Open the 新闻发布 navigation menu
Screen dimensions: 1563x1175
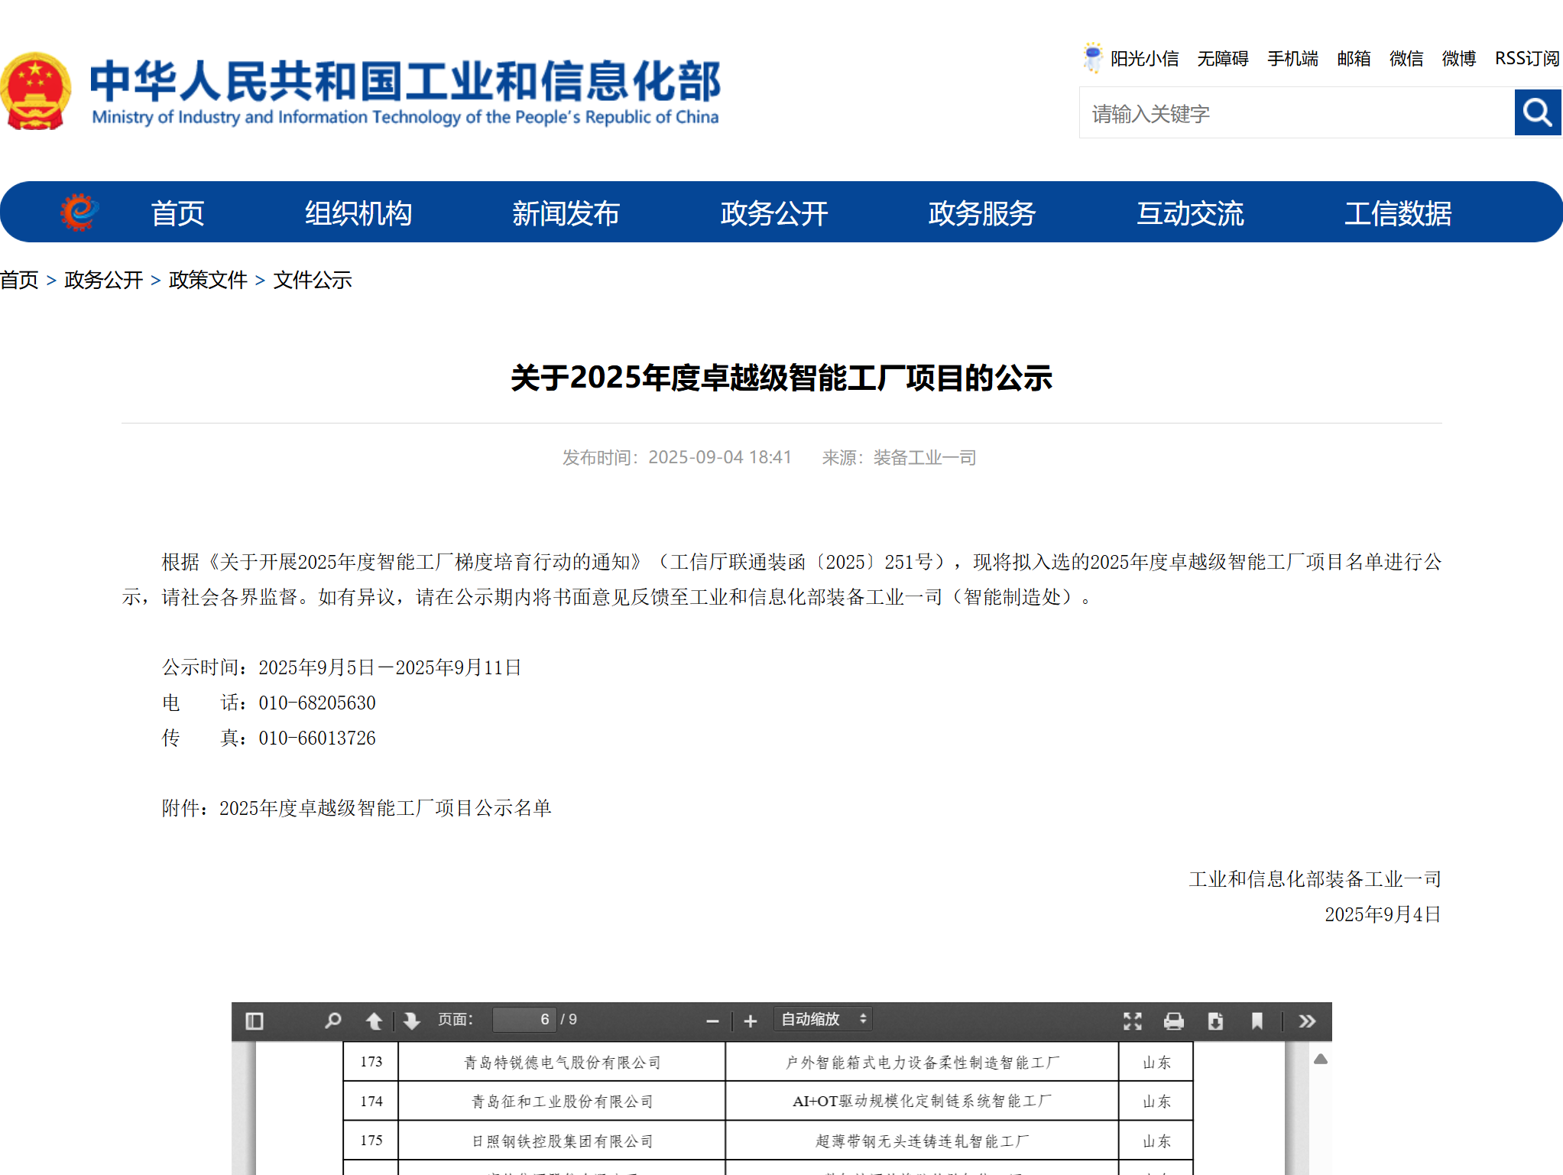pos(567,214)
